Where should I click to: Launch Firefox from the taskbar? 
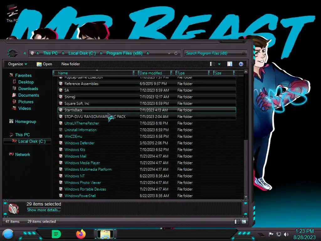tap(81, 234)
